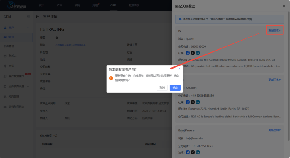Click the 规则管理 icon in the sidebar

pyautogui.click(x=5, y=97)
